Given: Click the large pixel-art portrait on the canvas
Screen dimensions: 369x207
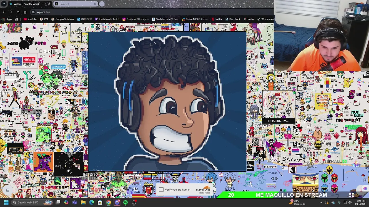Looking at the screenshot, I should pos(167,101).
